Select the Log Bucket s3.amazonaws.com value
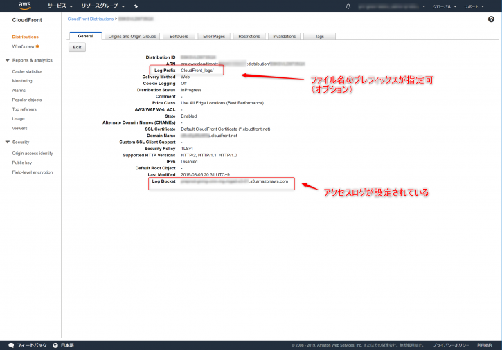Screen dimensions: 502x350 pos(234,181)
